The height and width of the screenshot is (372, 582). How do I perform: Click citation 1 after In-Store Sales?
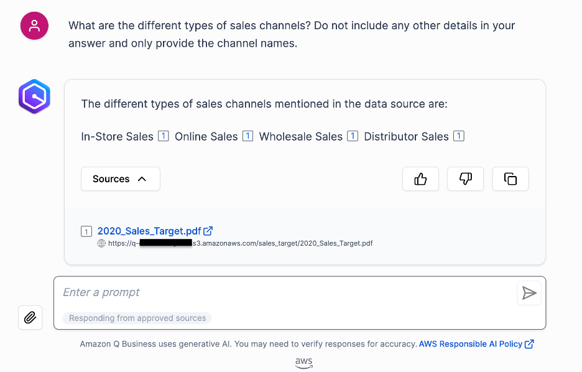point(164,136)
